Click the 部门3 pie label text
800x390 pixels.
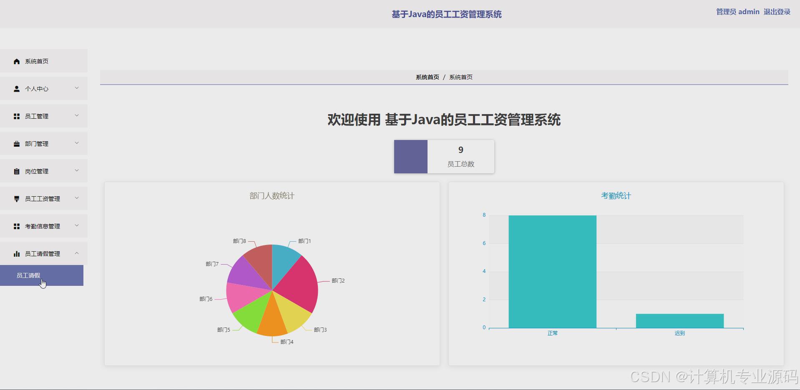(x=320, y=330)
